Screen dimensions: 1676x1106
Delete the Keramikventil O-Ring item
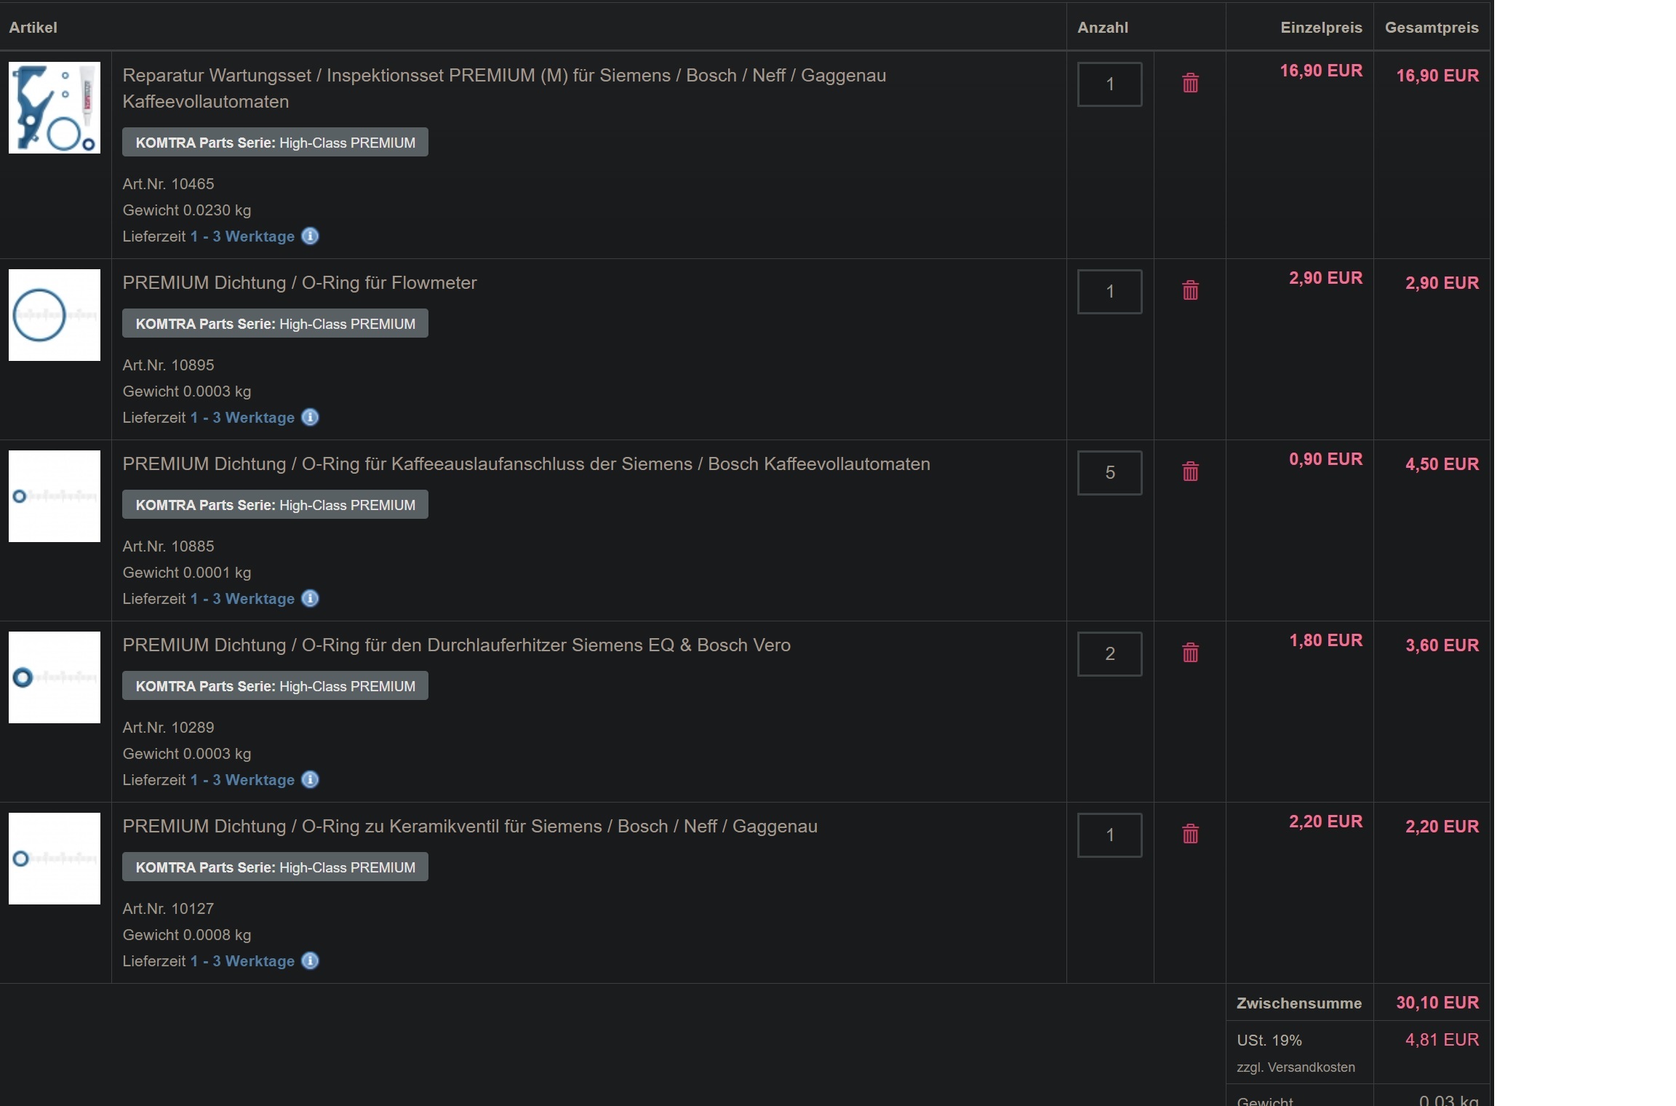[x=1190, y=834]
